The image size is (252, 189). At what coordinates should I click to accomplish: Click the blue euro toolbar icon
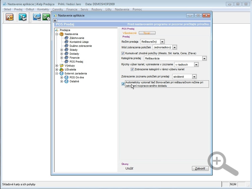[37, 18]
